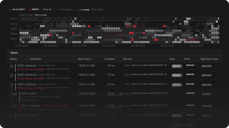Screen dimensions: 229x128
Task: Click +1 more attributes on second span
Action: click(x=58, y=78)
